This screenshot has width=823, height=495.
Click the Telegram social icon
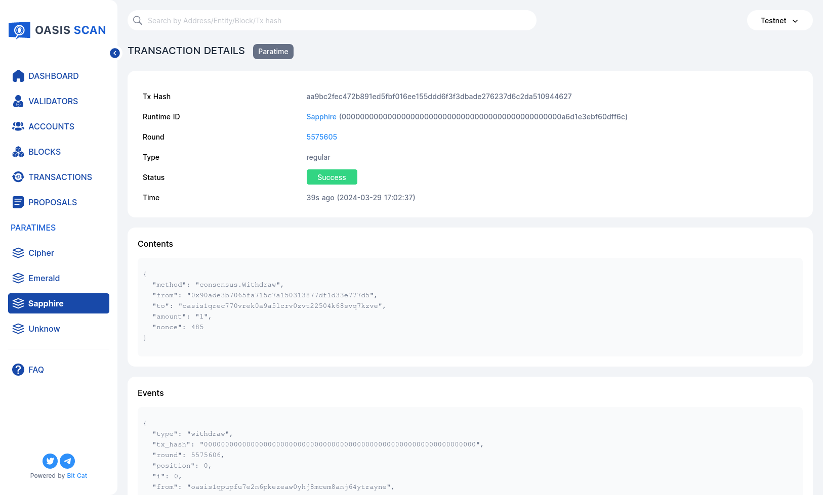(67, 461)
